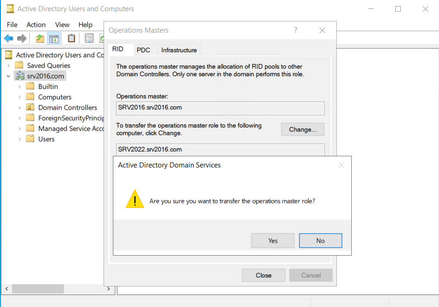The width and height of the screenshot is (439, 307).
Task: Close the Operations Masters dialog with X
Action: click(322, 30)
